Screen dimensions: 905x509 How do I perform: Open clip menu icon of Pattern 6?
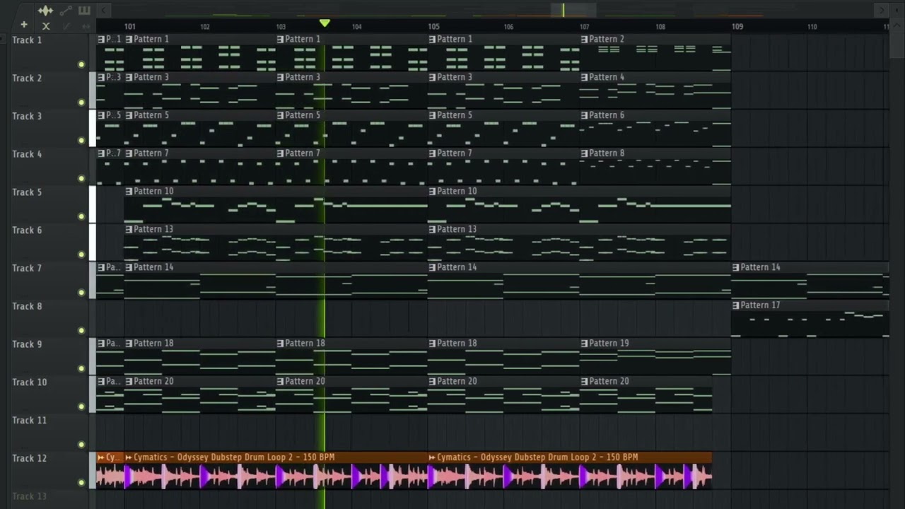tap(584, 116)
